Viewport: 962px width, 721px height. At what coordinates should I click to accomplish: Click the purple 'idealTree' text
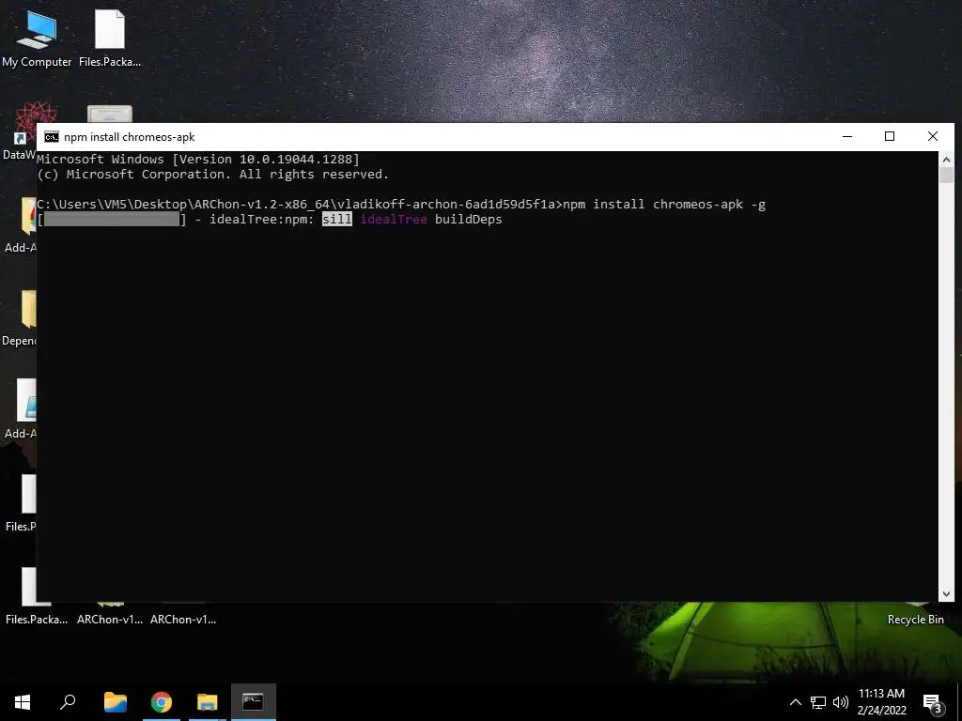click(x=394, y=220)
